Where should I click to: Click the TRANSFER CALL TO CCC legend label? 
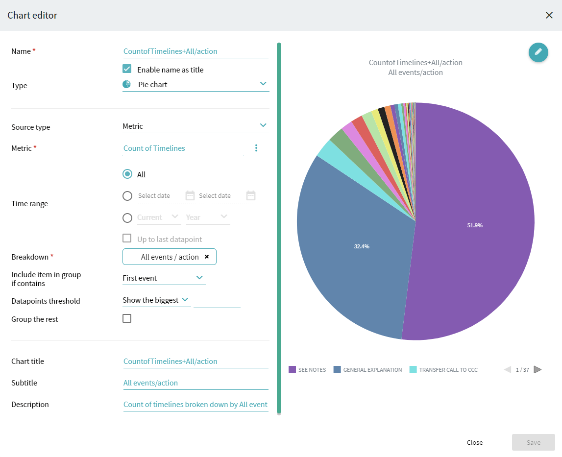click(448, 370)
